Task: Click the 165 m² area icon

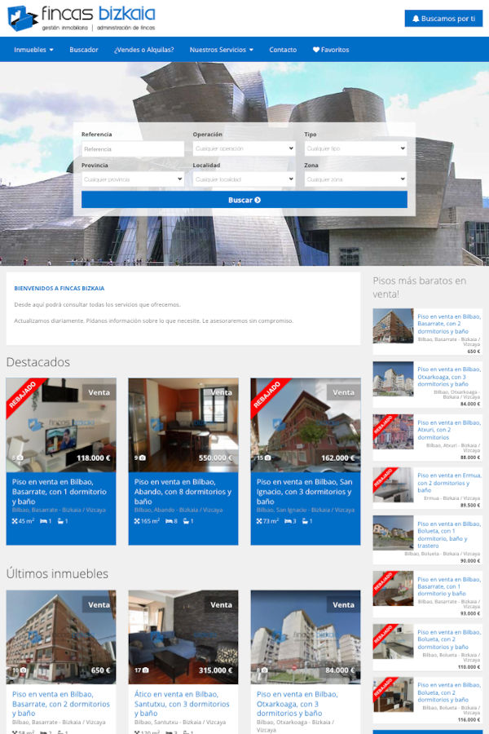Action: tap(137, 521)
